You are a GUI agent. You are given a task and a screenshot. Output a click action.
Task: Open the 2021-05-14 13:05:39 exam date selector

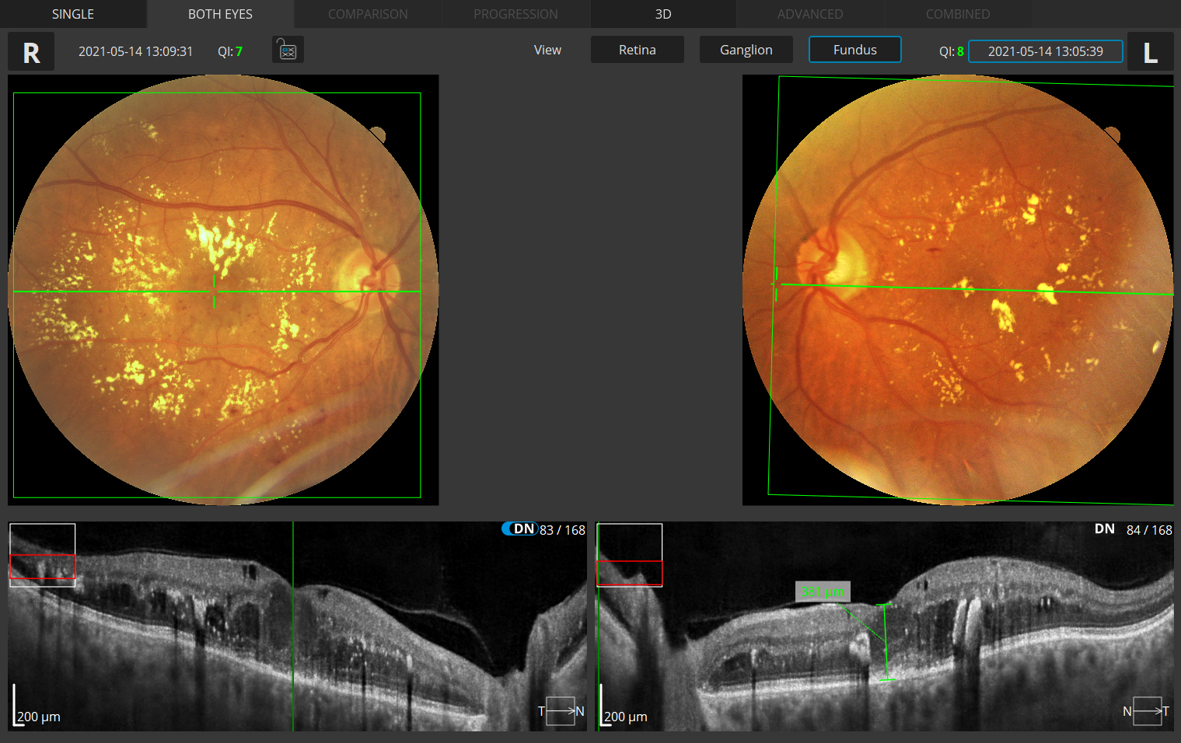[1045, 51]
